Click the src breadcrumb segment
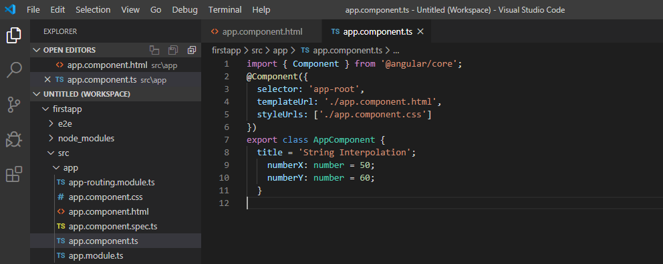This screenshot has height=264, width=663. [x=257, y=51]
